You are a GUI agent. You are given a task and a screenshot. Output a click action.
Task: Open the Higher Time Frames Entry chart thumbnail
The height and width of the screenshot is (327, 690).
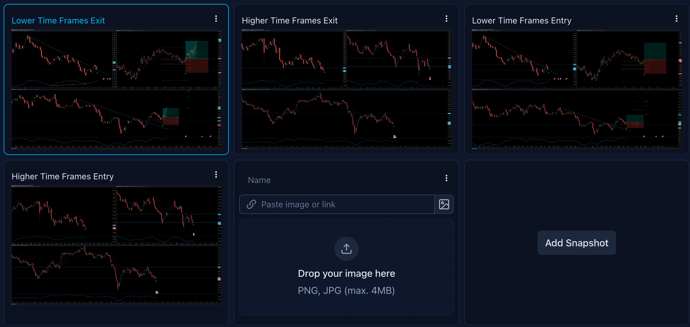click(x=116, y=245)
